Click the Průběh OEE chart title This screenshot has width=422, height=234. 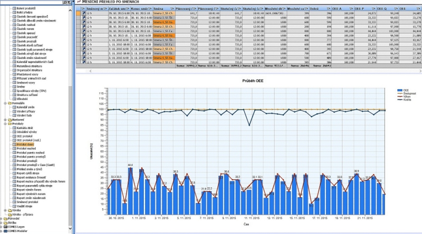tap(253, 81)
